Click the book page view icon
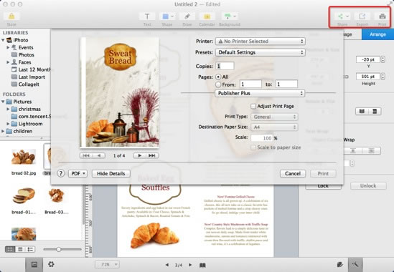The image size is (394, 272). pos(202,265)
